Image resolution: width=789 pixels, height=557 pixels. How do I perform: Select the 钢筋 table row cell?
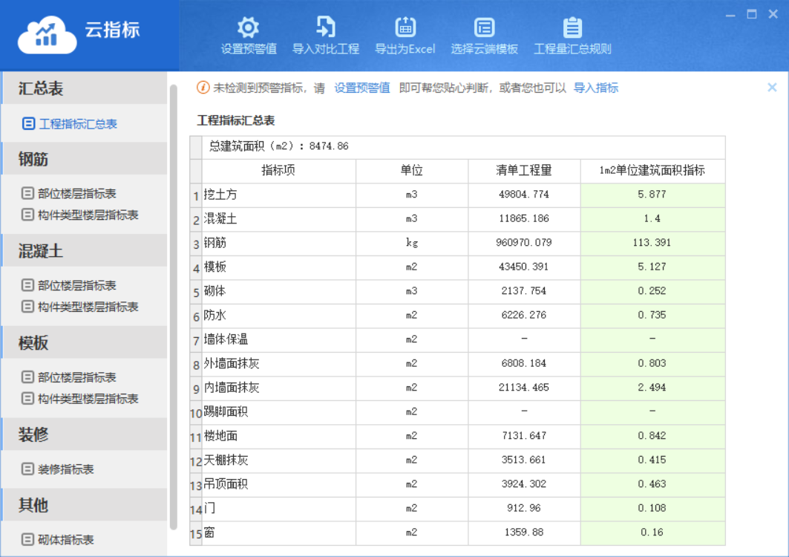coord(279,244)
